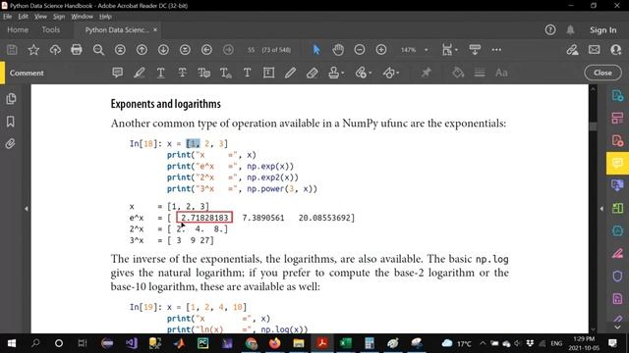The height and width of the screenshot is (353, 629).
Task: Activate the Hand pan tool
Action: pos(338,50)
